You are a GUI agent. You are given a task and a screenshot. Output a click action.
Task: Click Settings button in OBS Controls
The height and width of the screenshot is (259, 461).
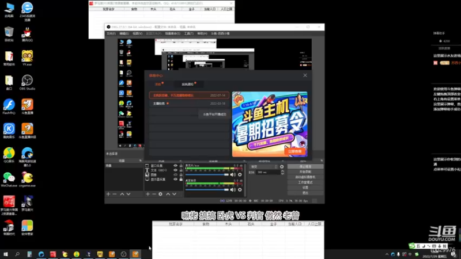pos(305,188)
